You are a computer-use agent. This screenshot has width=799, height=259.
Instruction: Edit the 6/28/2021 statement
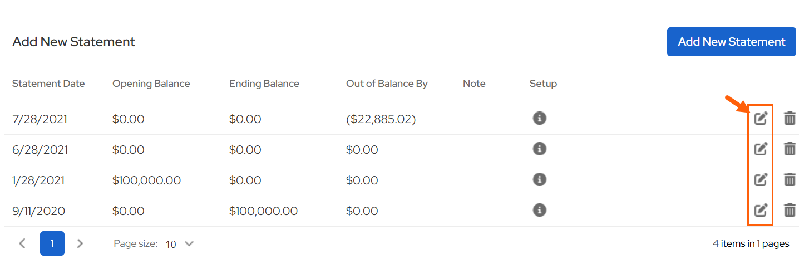point(761,149)
